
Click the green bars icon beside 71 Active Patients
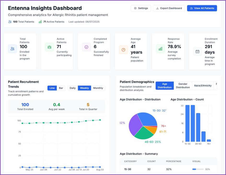40,22
